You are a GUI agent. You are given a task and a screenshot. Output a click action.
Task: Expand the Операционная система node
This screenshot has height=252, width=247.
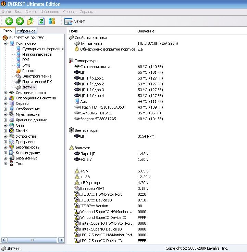5,98
